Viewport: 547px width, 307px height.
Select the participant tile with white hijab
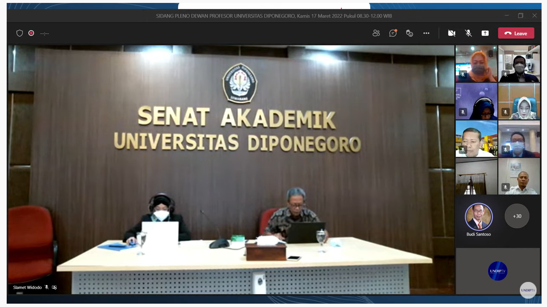519,101
